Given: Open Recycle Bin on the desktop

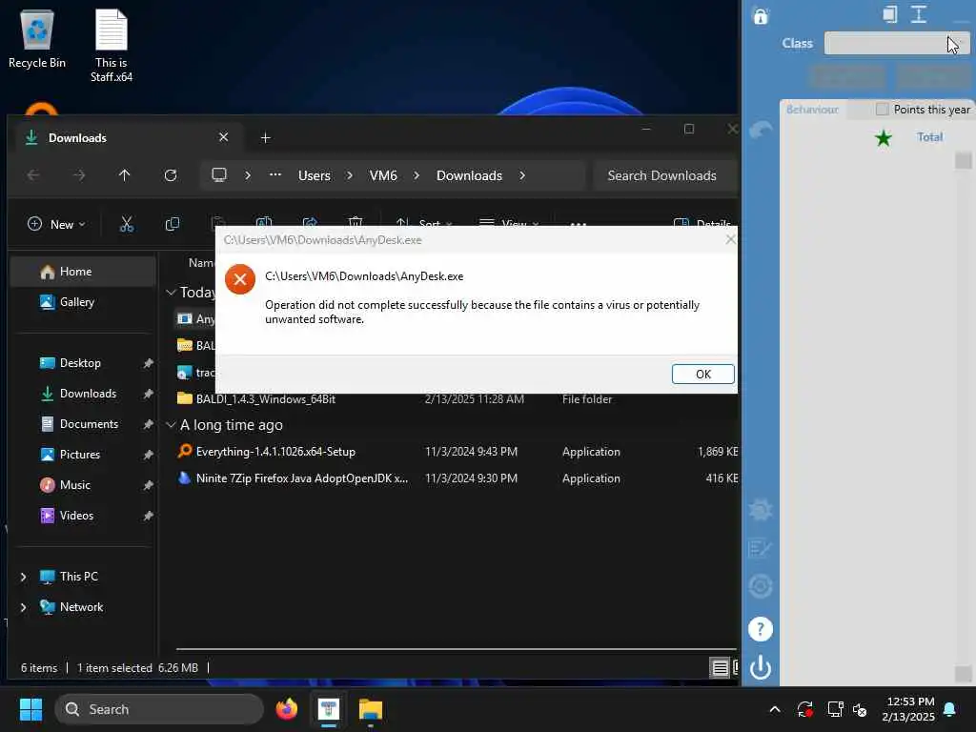Looking at the screenshot, I should 37,38.
